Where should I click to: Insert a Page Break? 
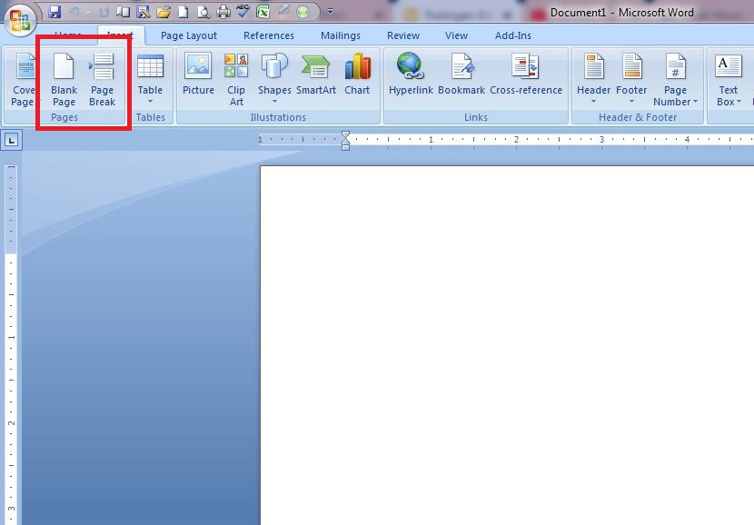102,79
